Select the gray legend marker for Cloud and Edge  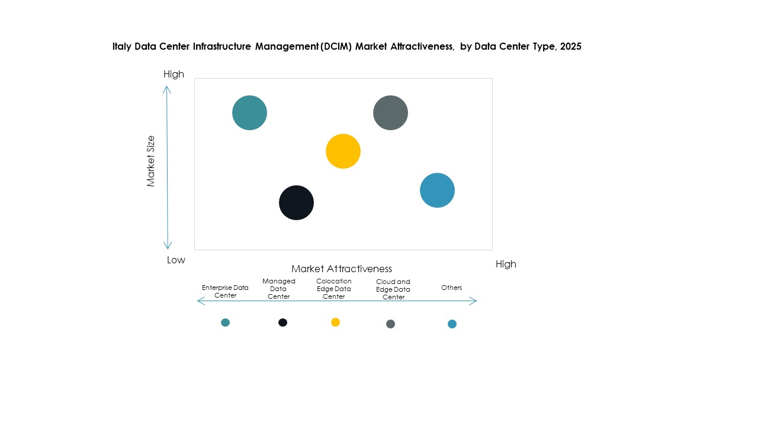click(x=391, y=324)
